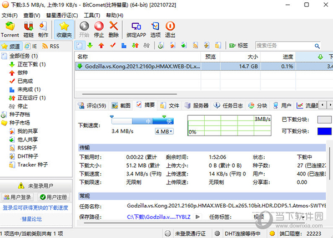Image resolution: width=333 pixels, height=238 pixels.
Task: Stop the task with the 停止 button
Action: (x=99, y=29)
